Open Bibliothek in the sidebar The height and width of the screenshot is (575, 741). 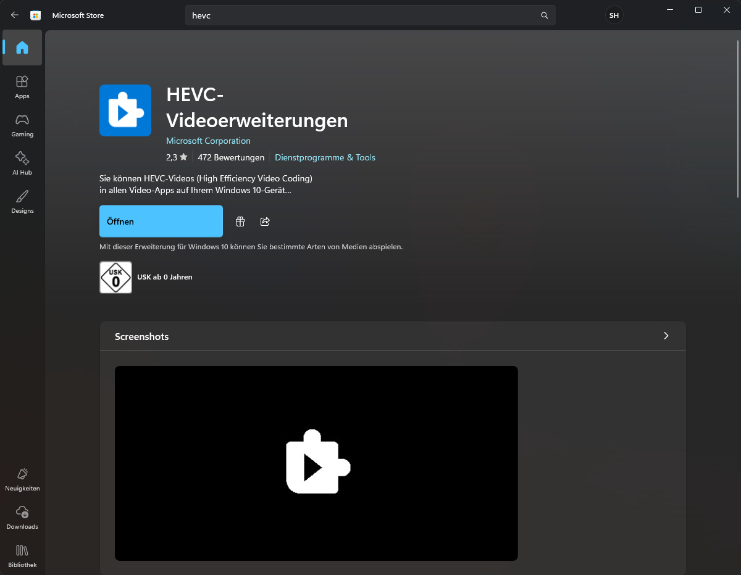coord(22,556)
